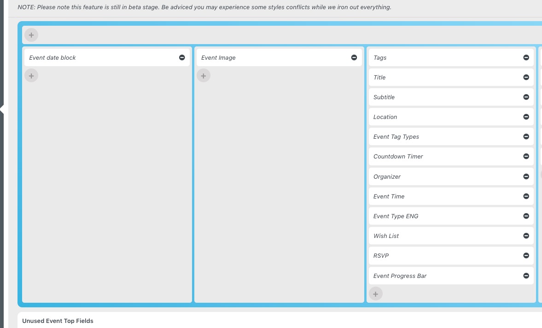Remove the Event Progress Bar field
Viewport: 542px width, 328px height.
pos(526,276)
